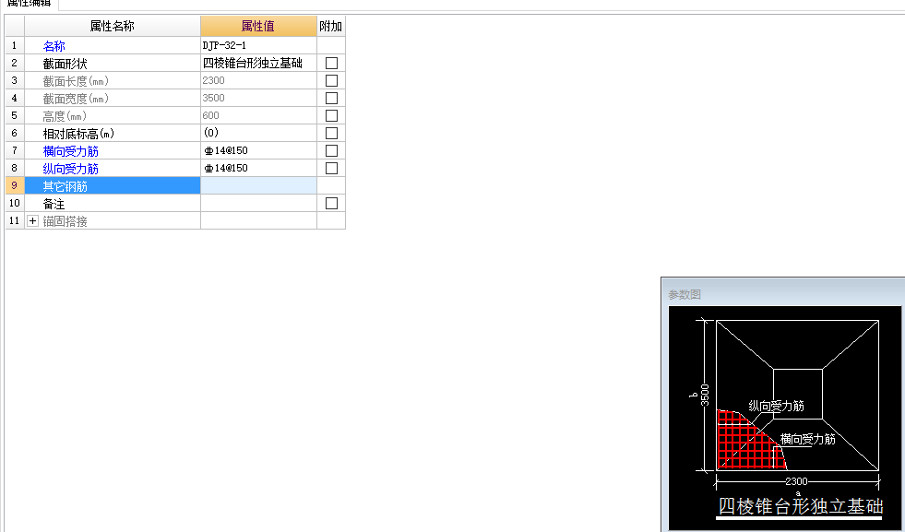Screen dimensions: 905x532
Task: Click the 2300 length value cell
Action: click(x=258, y=80)
